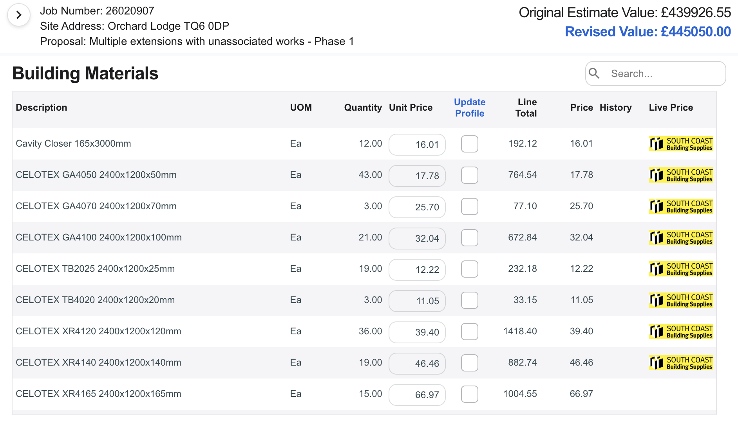Edit unit price 11.05 for CELOTEX TB4020
Screen dimensions: 738x427
point(417,301)
